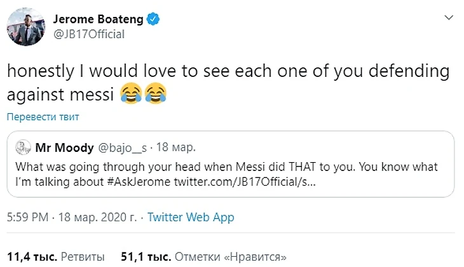Open the @bajo__s handle
The height and width of the screenshot is (267, 464).
coord(122,148)
